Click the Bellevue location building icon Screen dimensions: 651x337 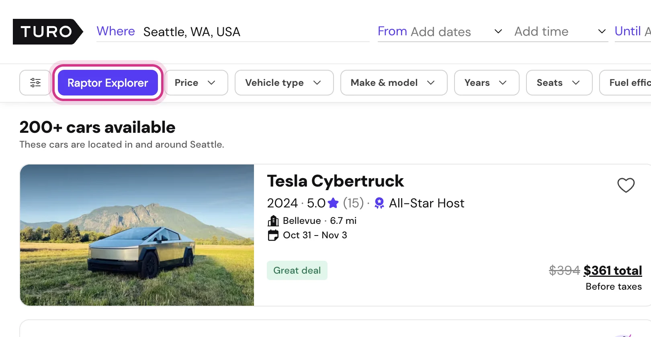pos(273,221)
